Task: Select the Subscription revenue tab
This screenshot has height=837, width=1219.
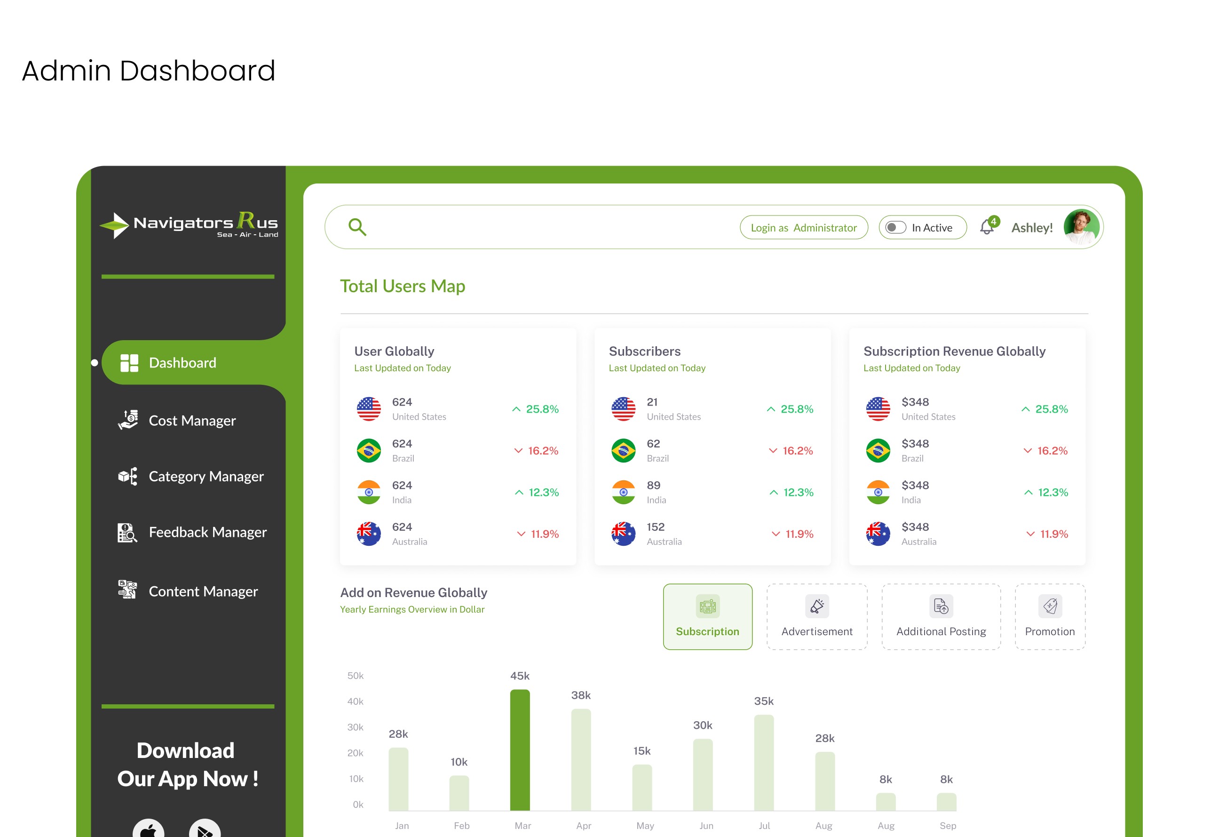Action: 707,617
